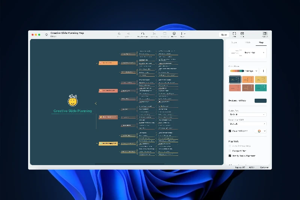Click the Share button
300x200 pixels.
point(224,35)
